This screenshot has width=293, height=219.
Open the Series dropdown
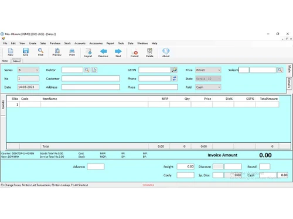point(28,70)
